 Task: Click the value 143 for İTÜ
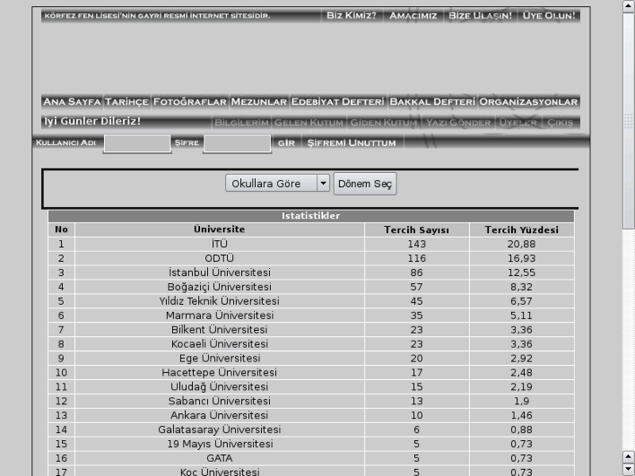417,244
